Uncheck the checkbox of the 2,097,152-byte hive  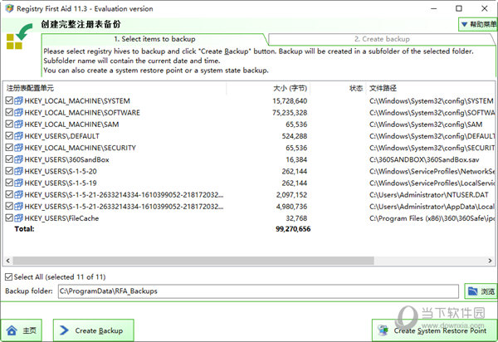point(9,194)
